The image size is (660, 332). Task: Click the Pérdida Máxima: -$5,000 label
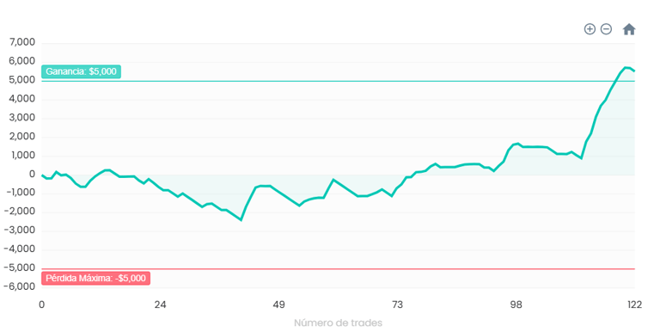(x=96, y=279)
